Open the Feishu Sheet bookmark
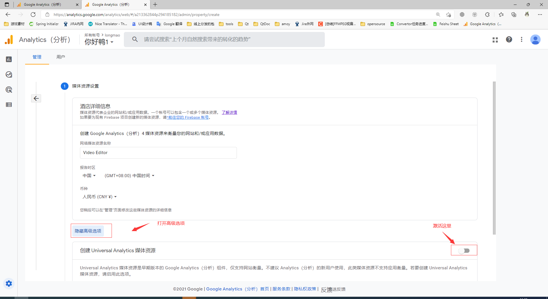Screen dimensions: 548x299 tap(446, 24)
